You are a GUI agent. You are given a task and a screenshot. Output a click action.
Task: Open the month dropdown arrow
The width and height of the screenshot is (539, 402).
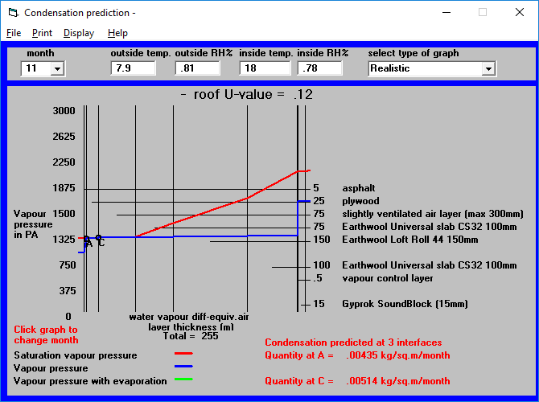(57, 68)
